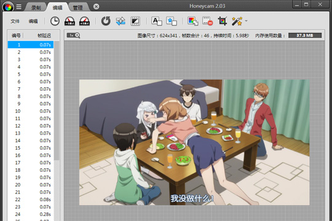This screenshot has width=332, height=221.
Task: Open the 文件 menu
Action: (x=15, y=21)
